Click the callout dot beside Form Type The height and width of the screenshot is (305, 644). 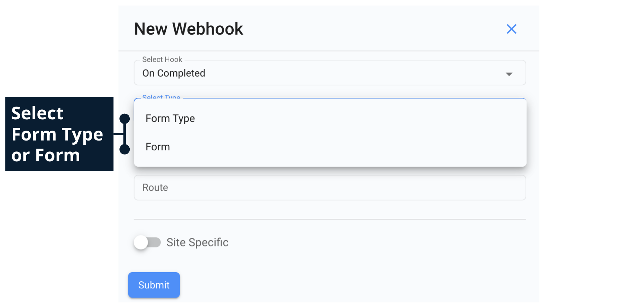pos(124,119)
